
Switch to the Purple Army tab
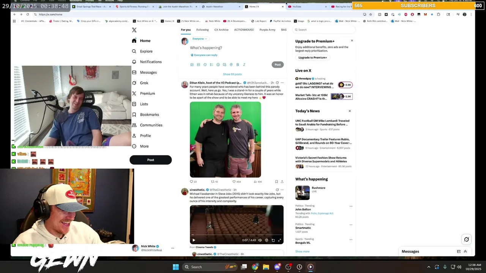267,30
